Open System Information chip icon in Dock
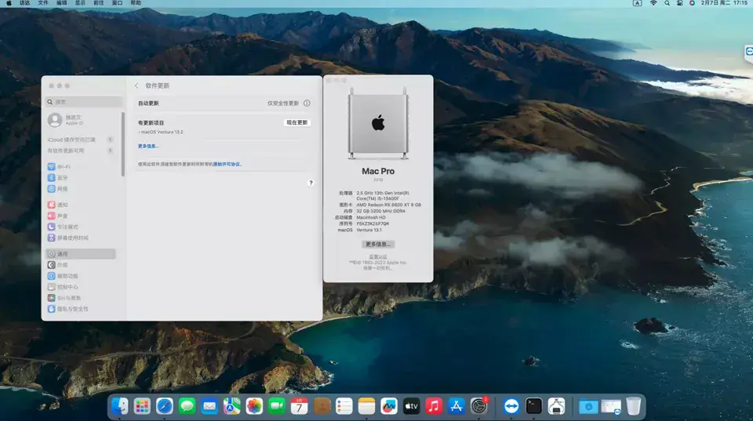This screenshot has width=753, height=421. tap(556, 406)
